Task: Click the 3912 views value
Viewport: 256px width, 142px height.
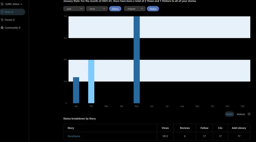Action: click(165, 136)
